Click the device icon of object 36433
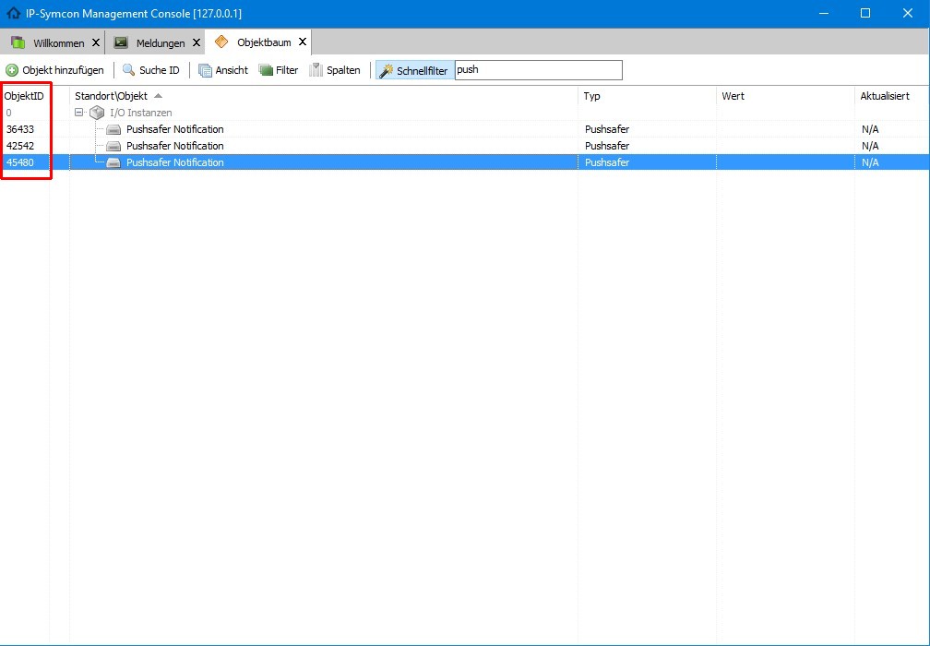This screenshot has height=646, width=930. (113, 129)
